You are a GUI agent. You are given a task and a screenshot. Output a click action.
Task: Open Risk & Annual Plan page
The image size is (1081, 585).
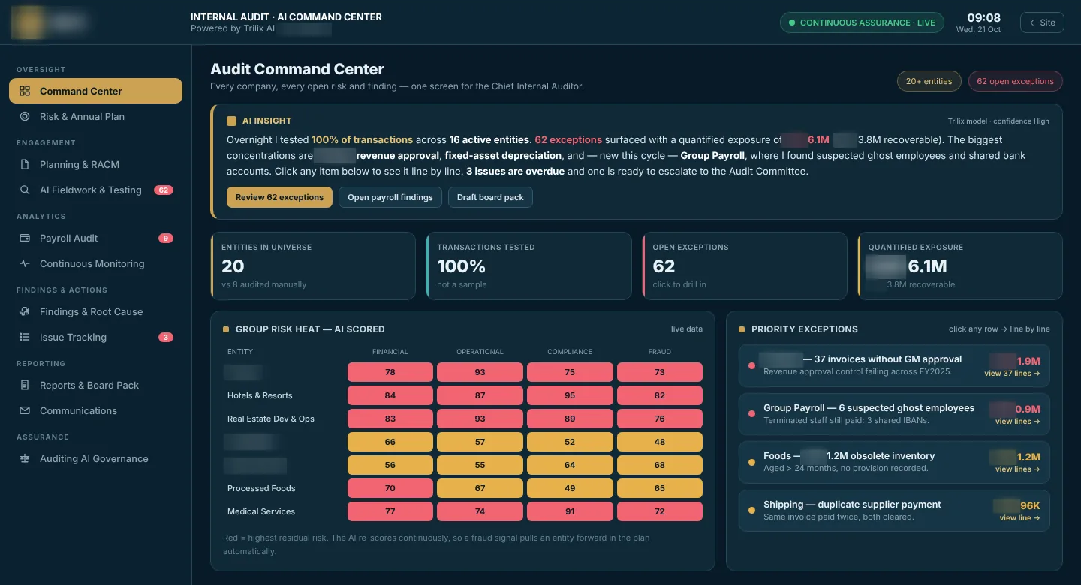click(95, 116)
